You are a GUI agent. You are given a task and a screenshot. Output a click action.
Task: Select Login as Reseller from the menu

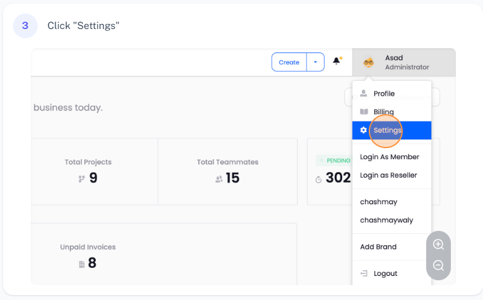(388, 175)
